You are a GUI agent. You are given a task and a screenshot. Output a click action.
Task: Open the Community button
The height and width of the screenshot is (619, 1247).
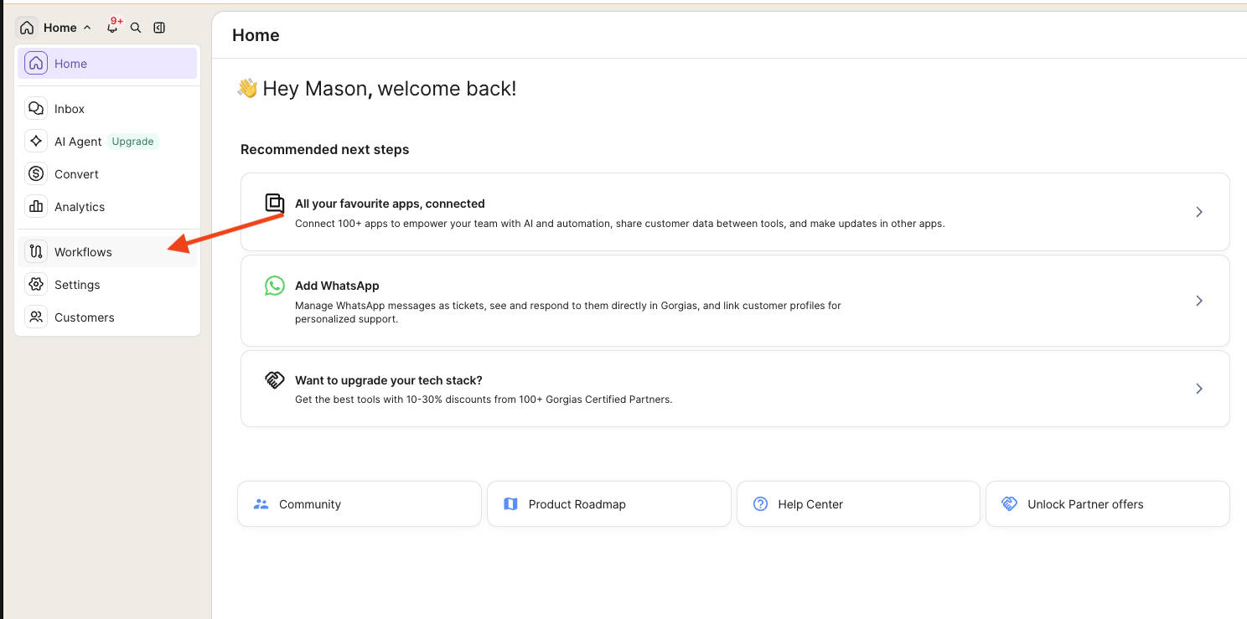tap(360, 504)
